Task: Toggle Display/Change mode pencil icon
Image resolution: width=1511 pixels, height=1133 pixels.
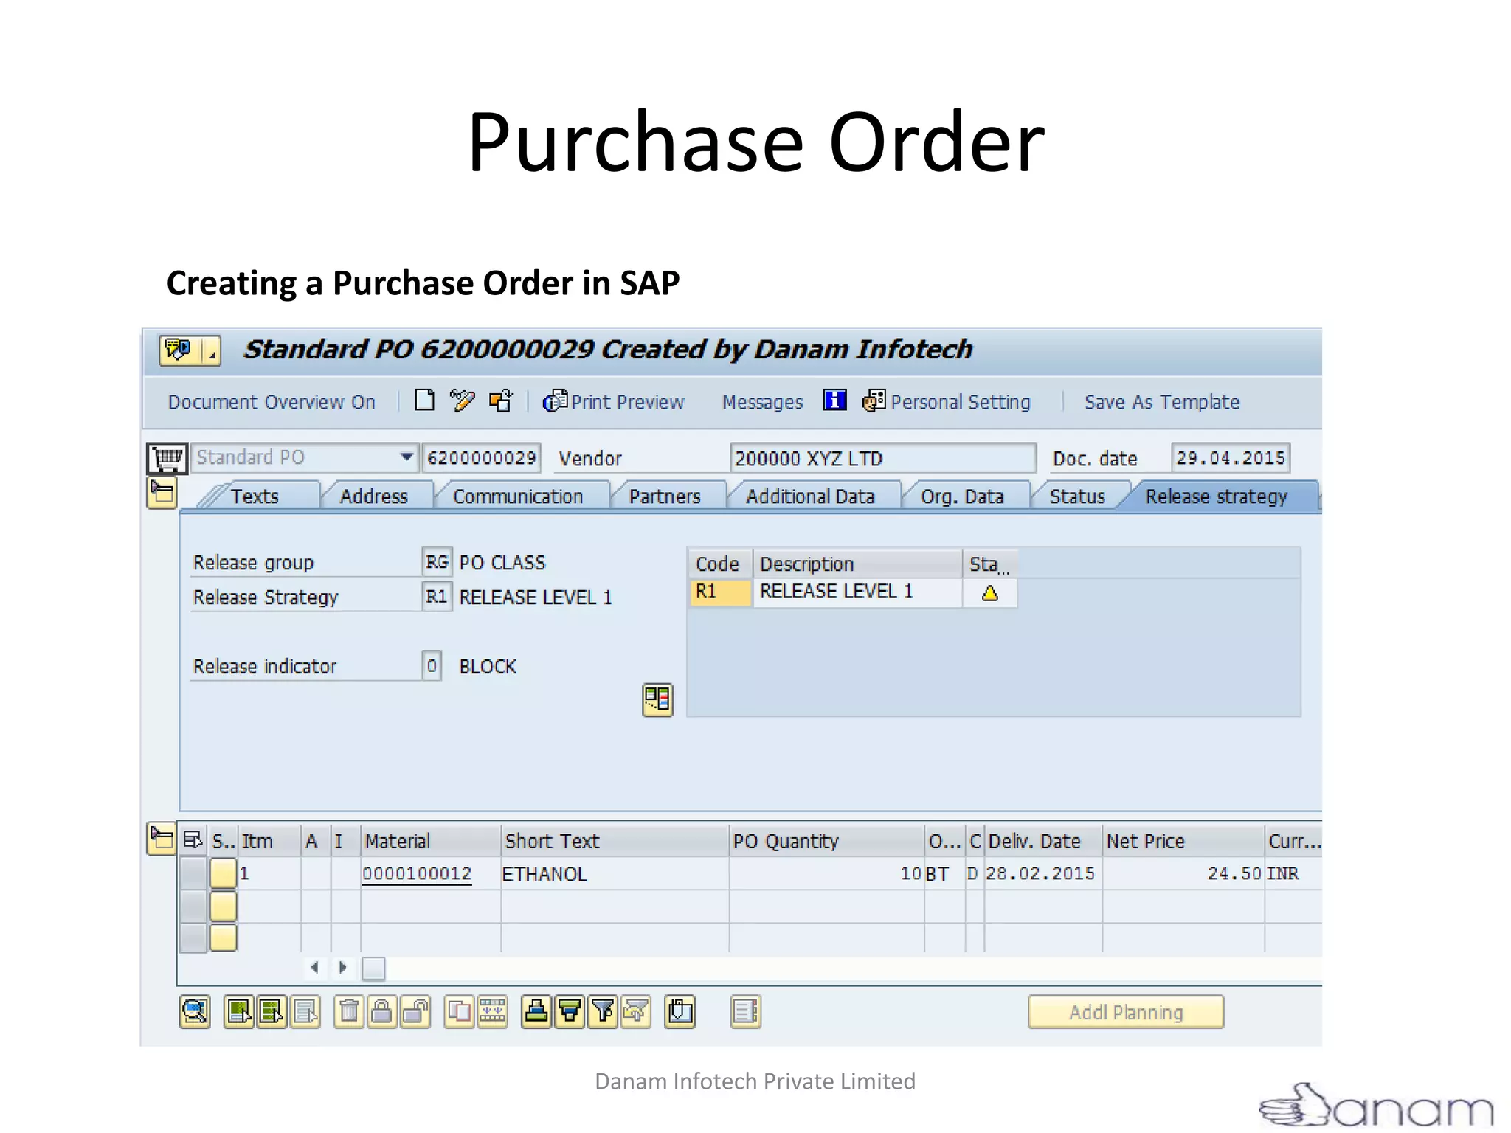Action: [x=462, y=401]
